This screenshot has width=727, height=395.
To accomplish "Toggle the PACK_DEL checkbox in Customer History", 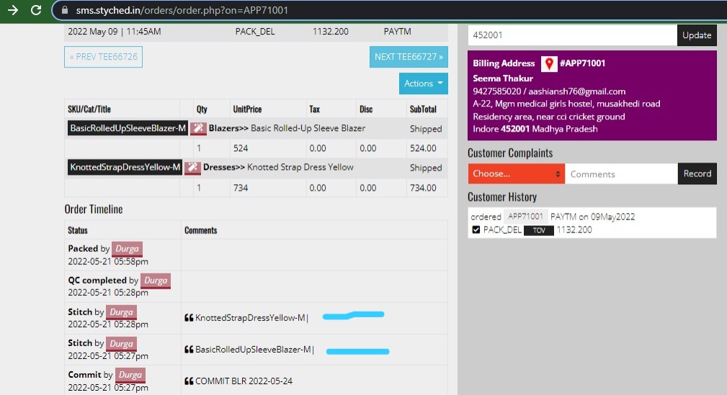I will (476, 230).
